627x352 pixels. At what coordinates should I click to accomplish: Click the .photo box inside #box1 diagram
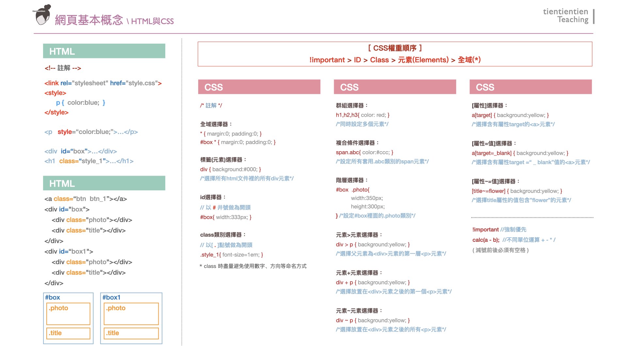point(131,314)
